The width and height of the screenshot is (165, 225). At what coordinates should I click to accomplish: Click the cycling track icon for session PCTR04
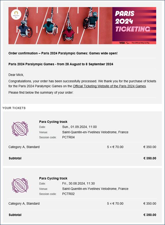20,129
